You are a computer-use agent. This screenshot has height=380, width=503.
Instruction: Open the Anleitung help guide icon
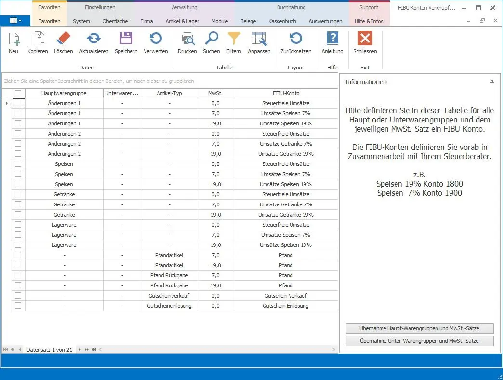[332, 39]
